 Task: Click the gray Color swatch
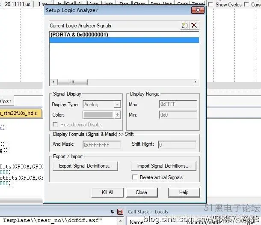(98, 115)
